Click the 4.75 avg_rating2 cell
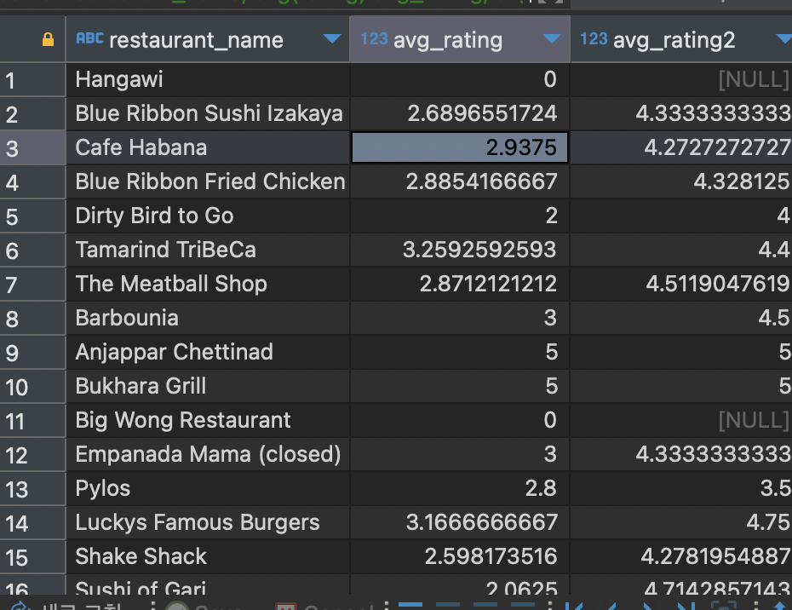The width and height of the screenshot is (792, 610). click(x=681, y=523)
